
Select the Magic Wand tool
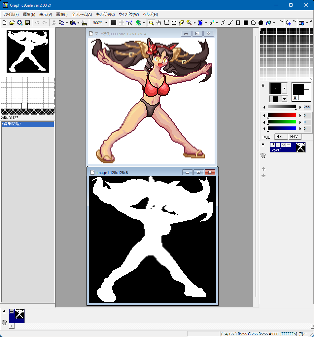(189, 22)
